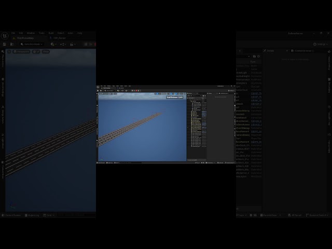332x249 pixels.
Task: Open the Tools menu
Action: click(x=41, y=33)
